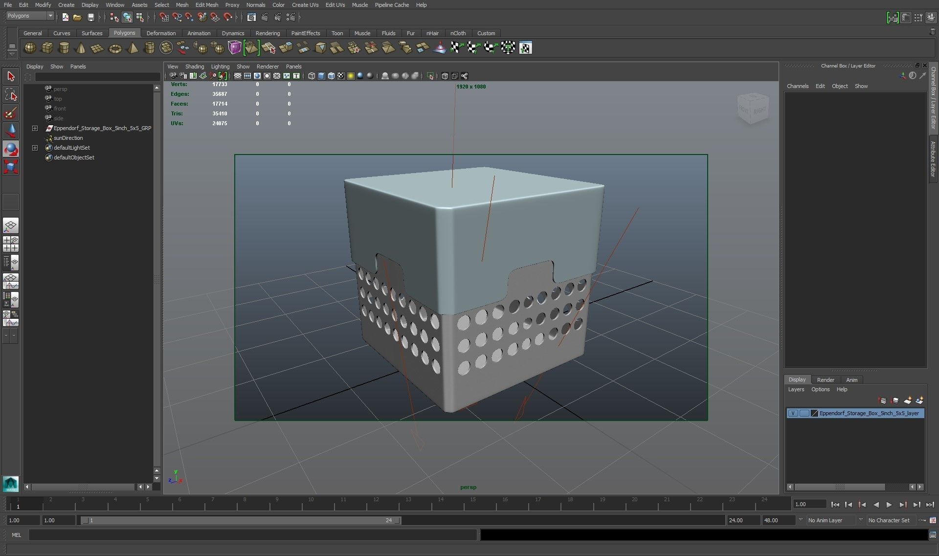Screen dimensions: 939x556
Task: Create a new scene file
Action: [x=66, y=18]
